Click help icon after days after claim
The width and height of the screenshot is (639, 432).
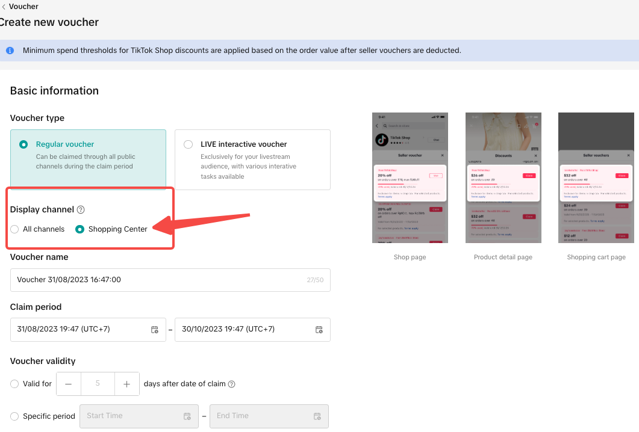point(231,384)
